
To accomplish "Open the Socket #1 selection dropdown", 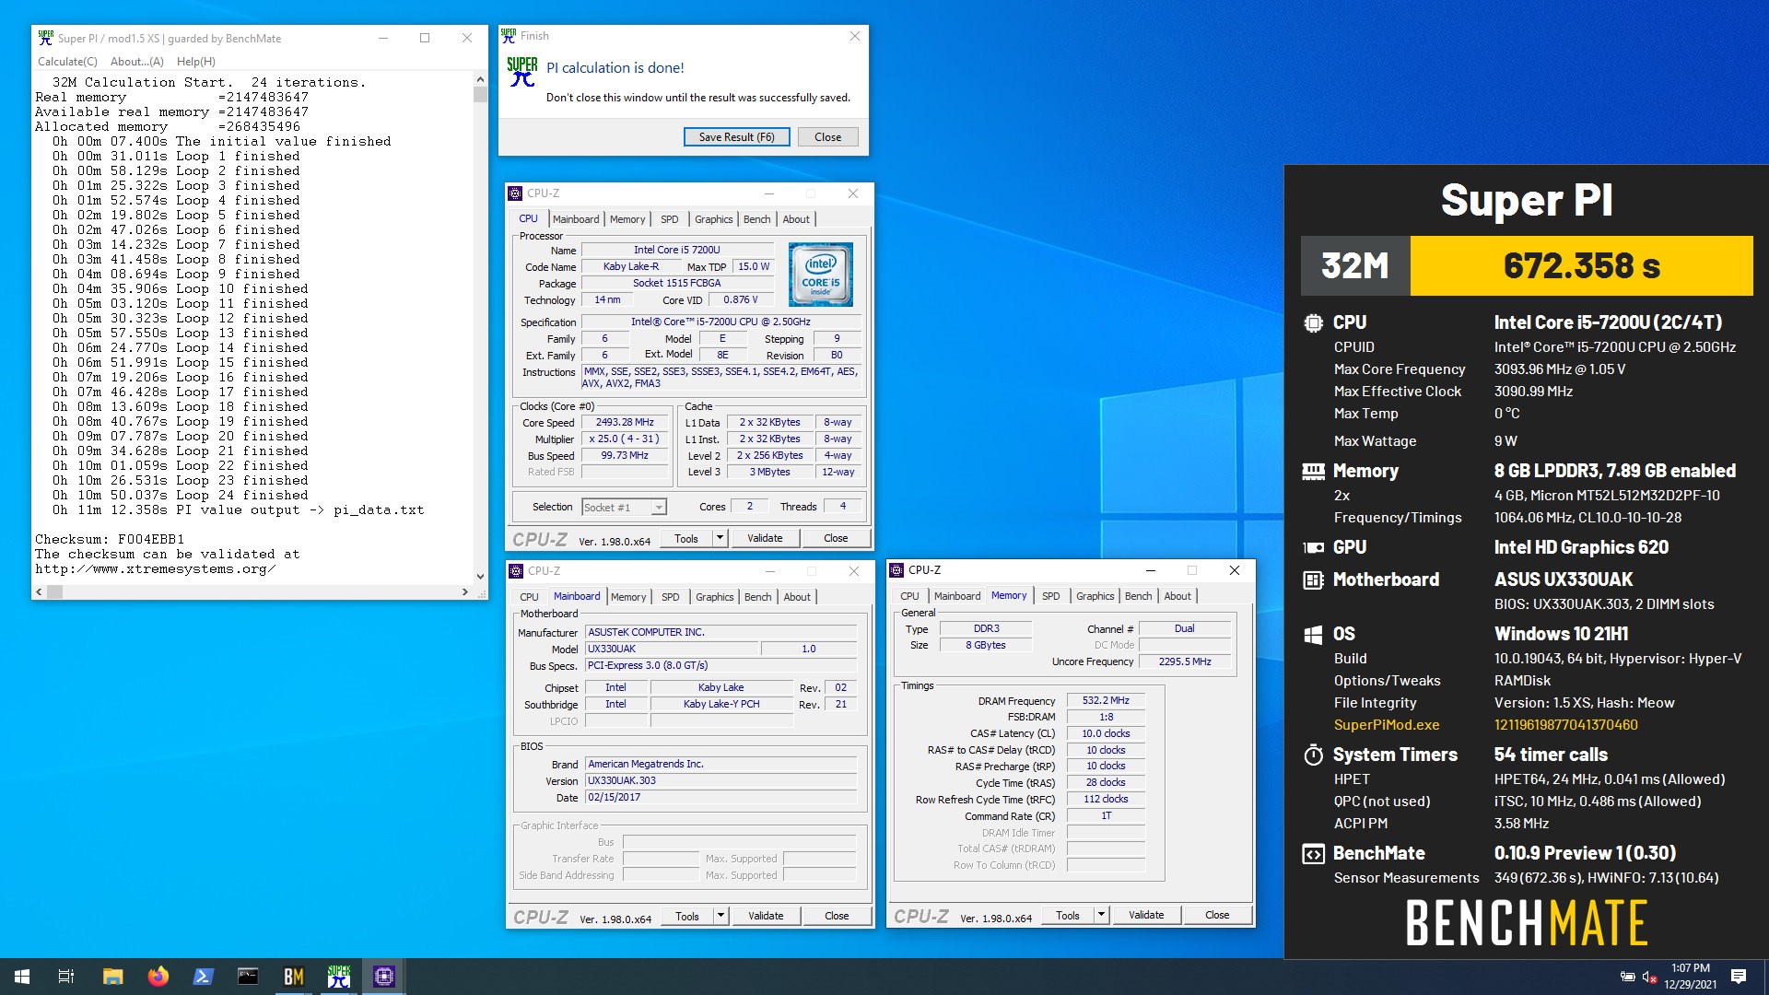I will [624, 508].
